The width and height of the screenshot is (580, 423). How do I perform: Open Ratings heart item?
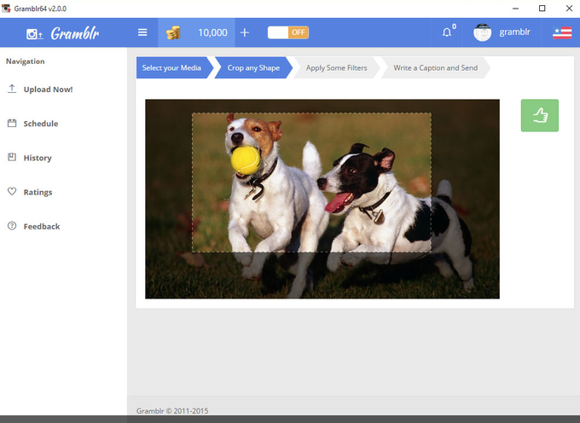point(38,192)
